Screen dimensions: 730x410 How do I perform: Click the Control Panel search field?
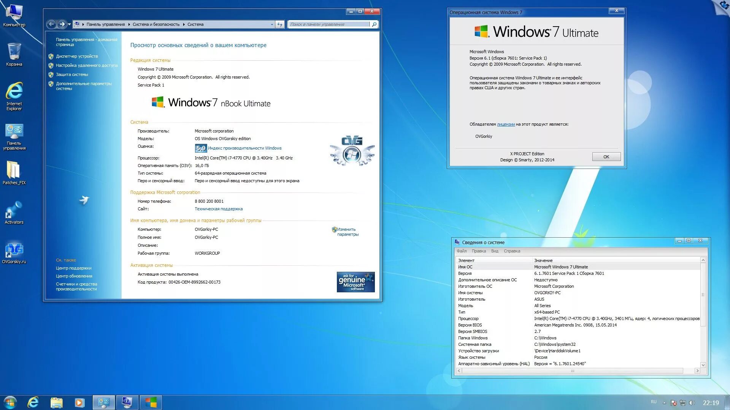[329, 24]
